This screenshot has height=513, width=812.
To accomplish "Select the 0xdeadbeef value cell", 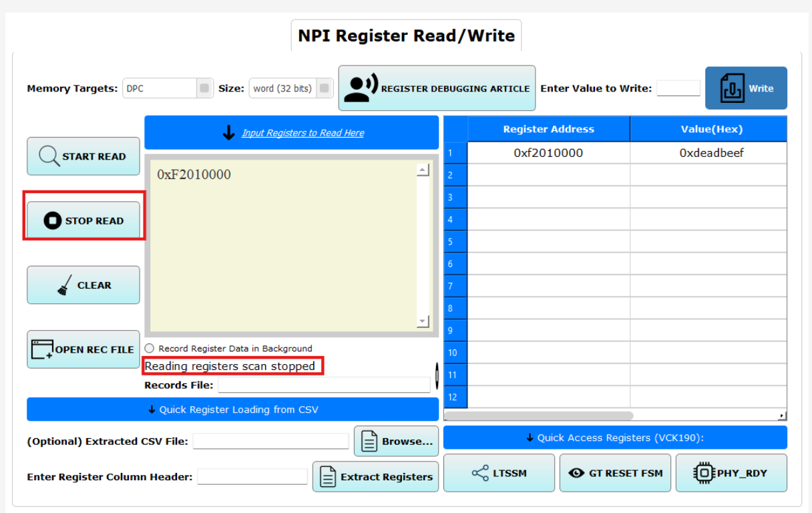I will click(x=708, y=153).
